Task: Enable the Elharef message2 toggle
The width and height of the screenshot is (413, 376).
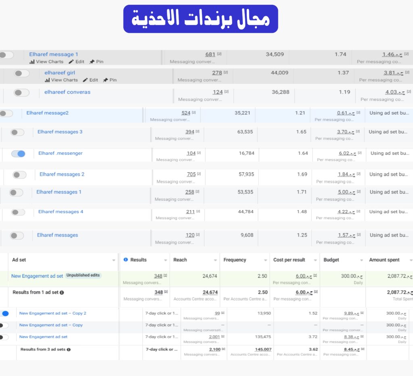Action: pos(6,114)
